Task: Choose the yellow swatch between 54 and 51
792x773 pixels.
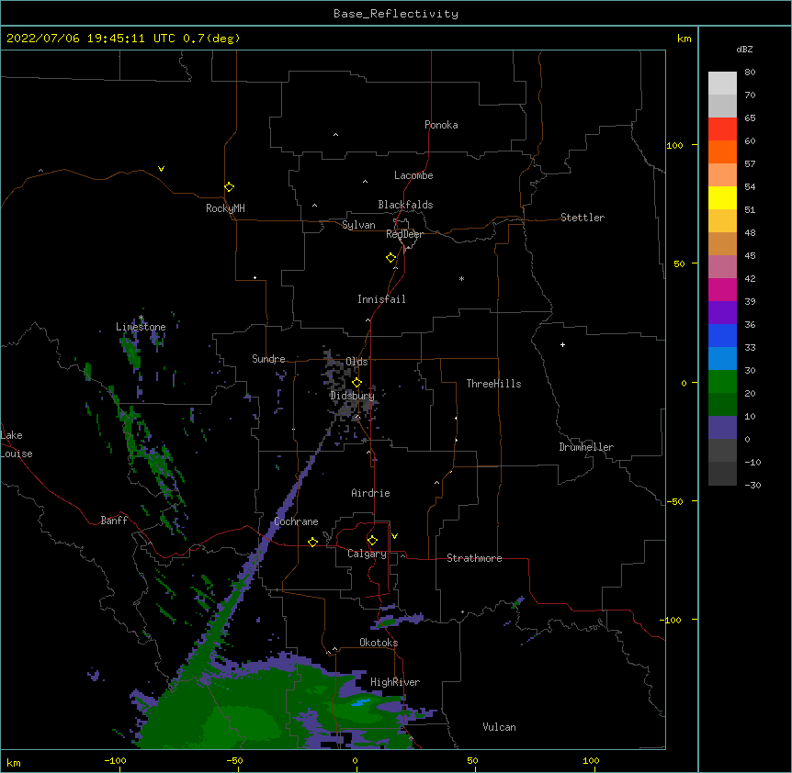Action: tap(722, 197)
